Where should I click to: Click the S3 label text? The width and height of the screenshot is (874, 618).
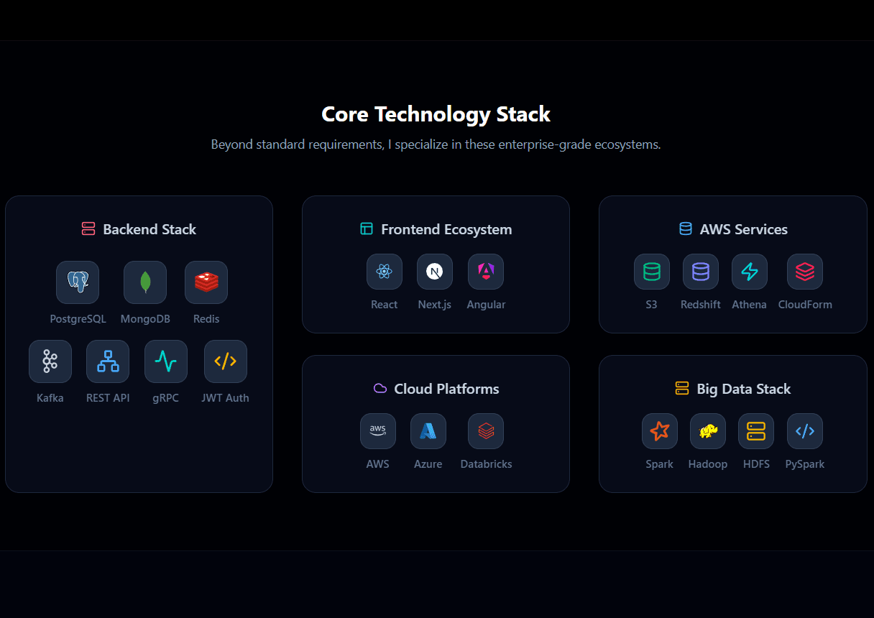pyautogui.click(x=652, y=305)
